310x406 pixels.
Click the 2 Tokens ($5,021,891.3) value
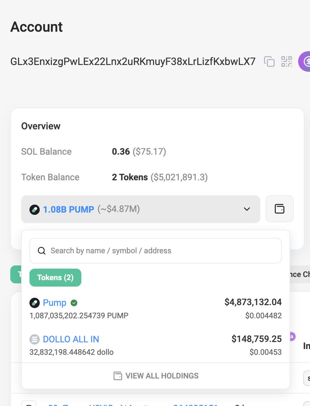pos(160,177)
